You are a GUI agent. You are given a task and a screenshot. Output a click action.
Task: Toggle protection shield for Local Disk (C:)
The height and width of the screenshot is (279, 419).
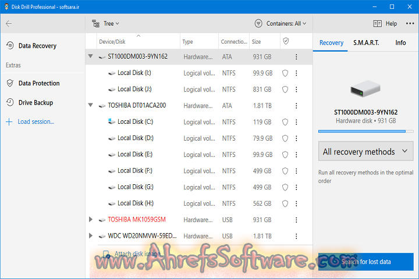[x=285, y=122]
